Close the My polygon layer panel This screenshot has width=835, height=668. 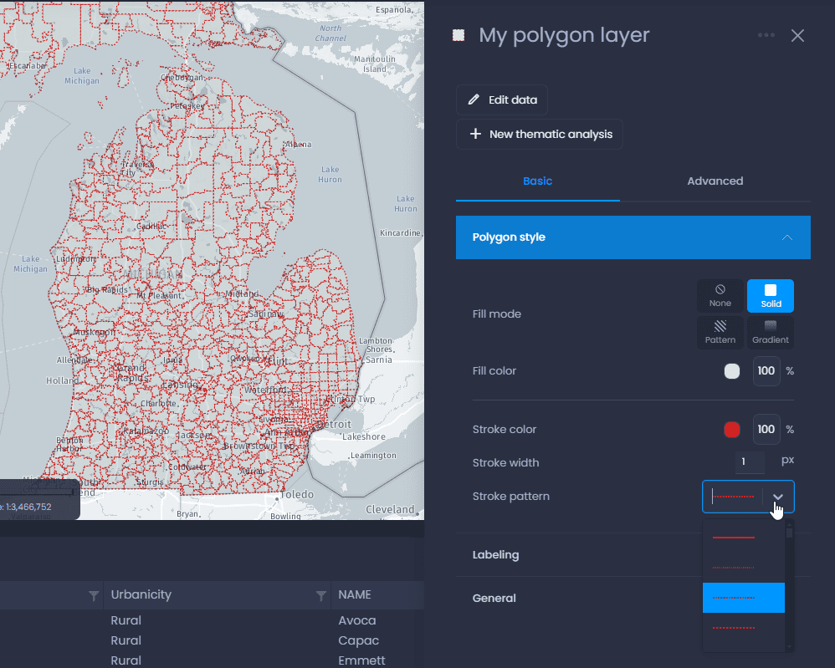(x=797, y=36)
